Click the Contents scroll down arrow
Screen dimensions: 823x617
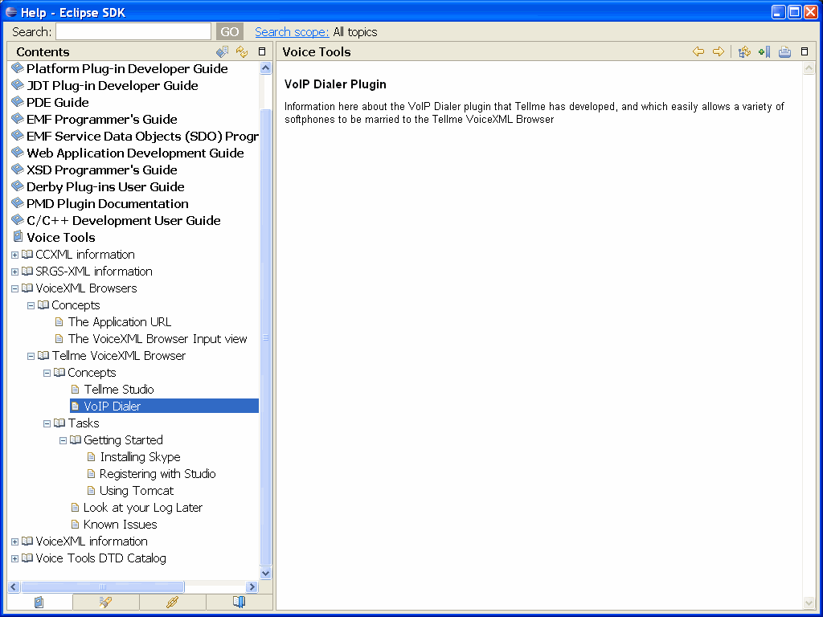tap(265, 573)
